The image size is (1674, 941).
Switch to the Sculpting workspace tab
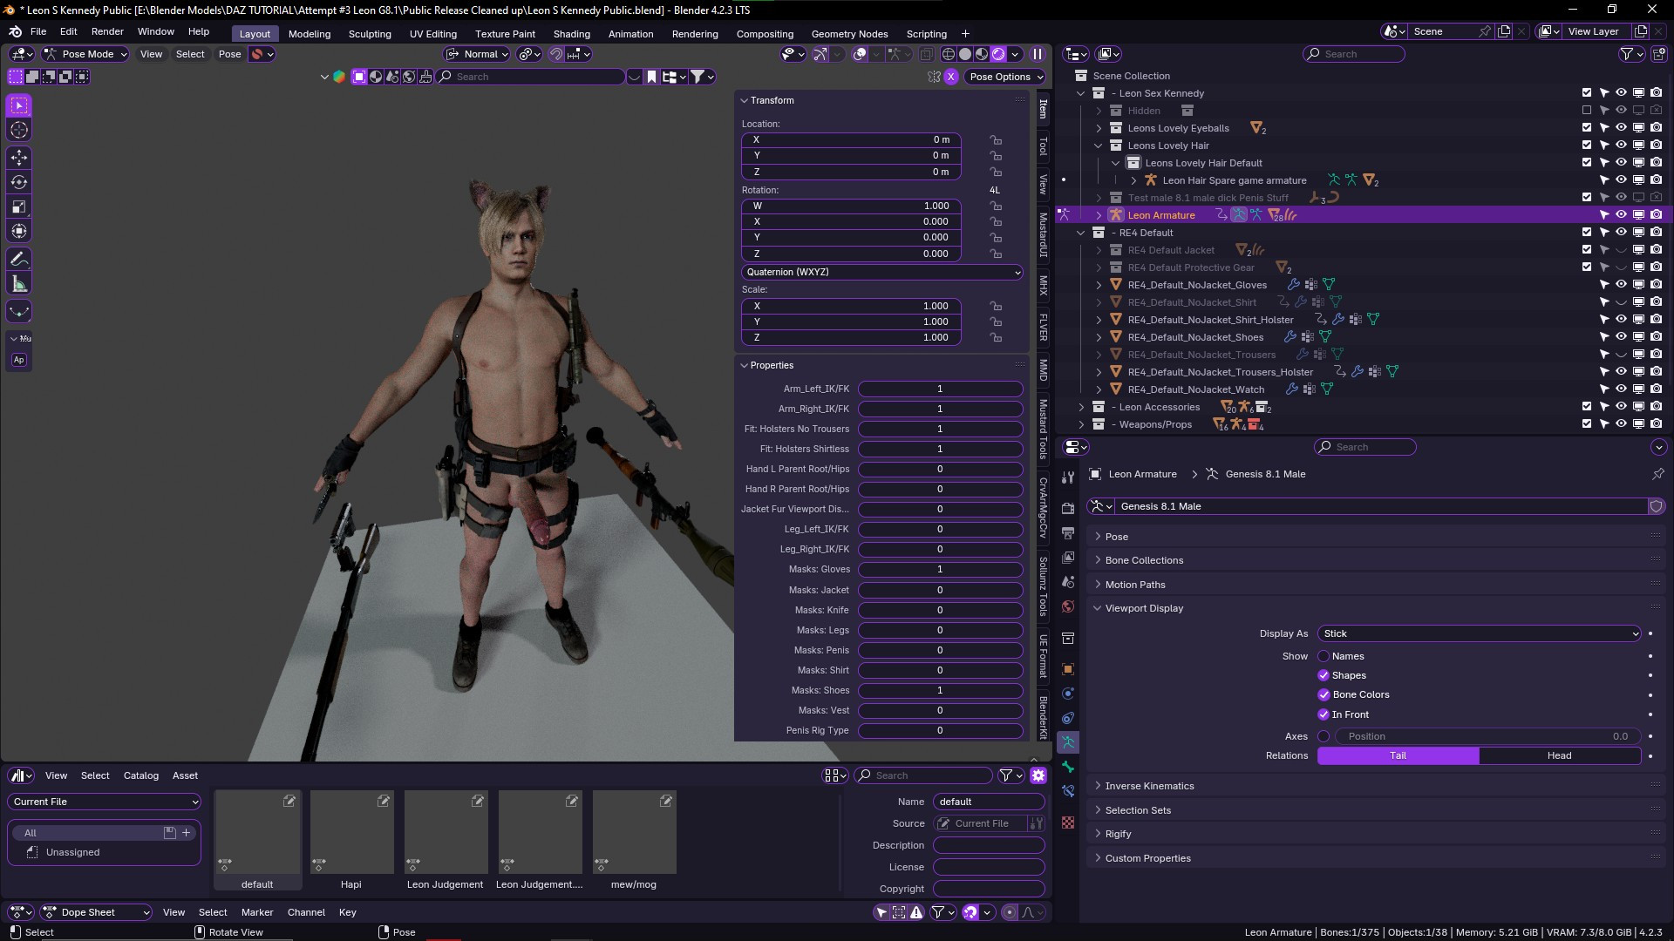tap(370, 34)
